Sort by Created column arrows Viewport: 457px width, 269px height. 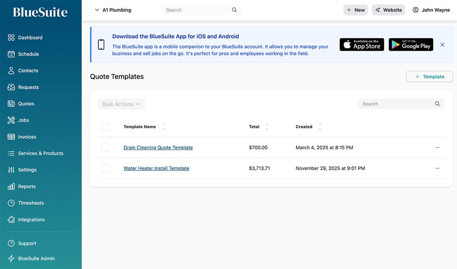320,127
